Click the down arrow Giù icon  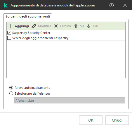tap(89, 26)
